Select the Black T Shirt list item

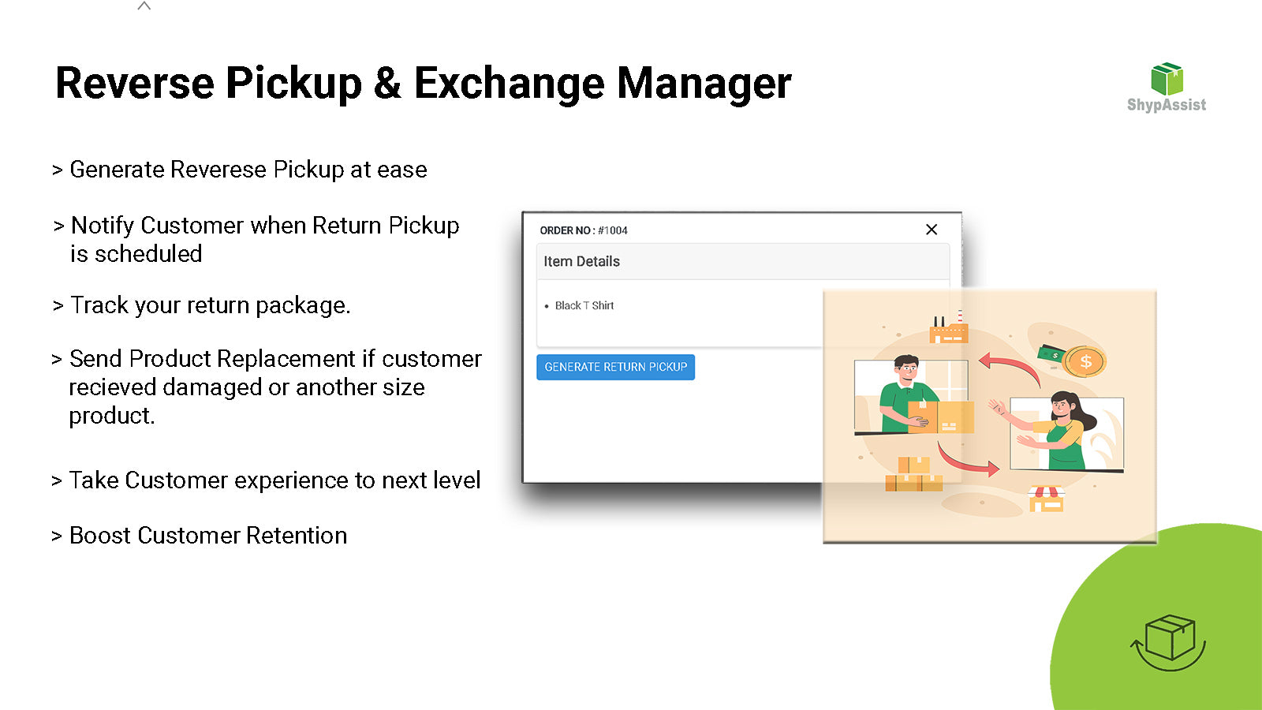584,305
